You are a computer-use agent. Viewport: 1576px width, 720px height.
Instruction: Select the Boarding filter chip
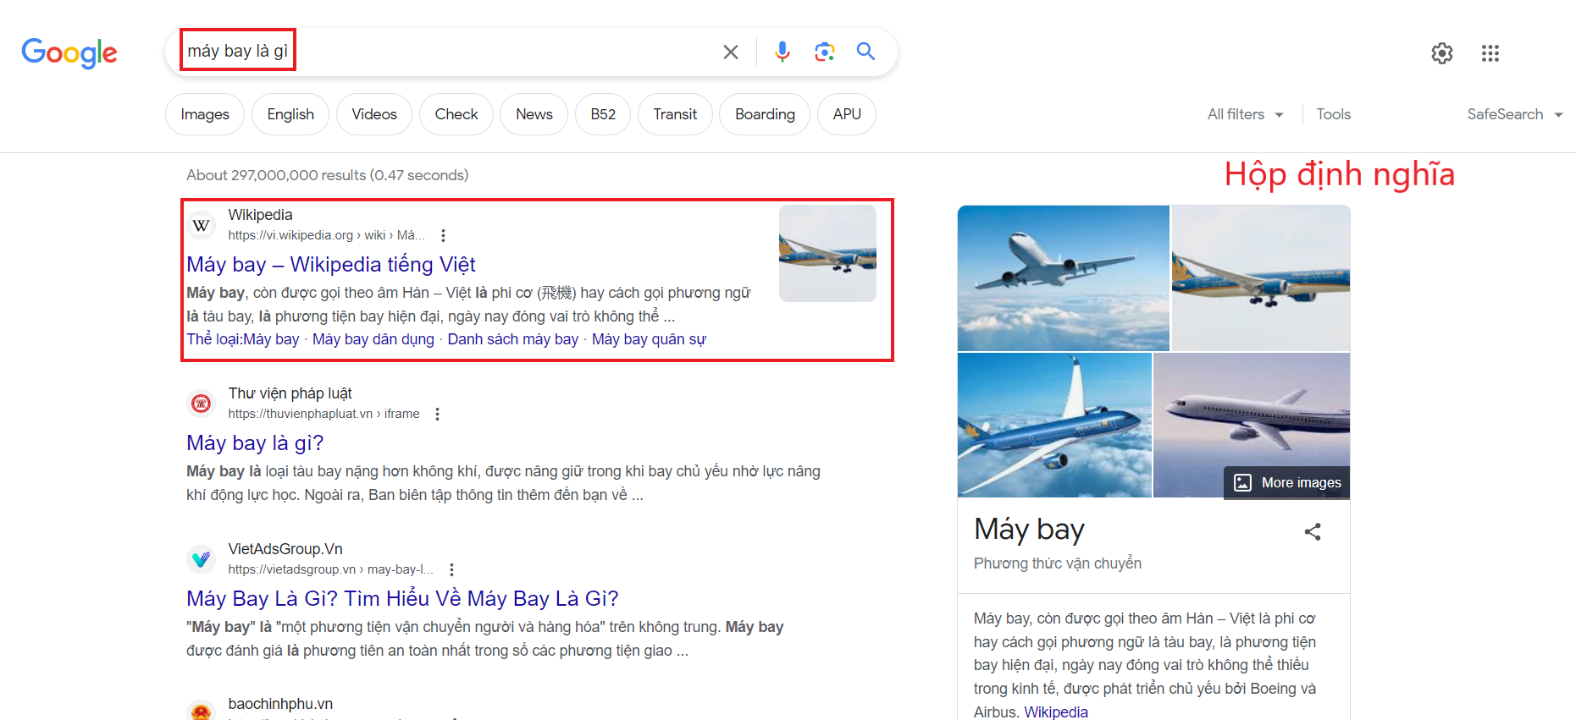click(x=765, y=114)
